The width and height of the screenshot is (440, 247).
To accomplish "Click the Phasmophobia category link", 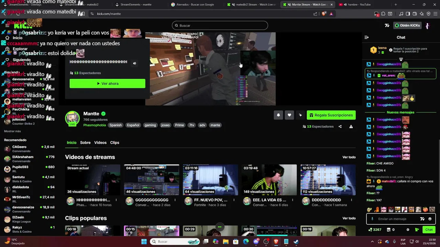I will [x=95, y=125].
